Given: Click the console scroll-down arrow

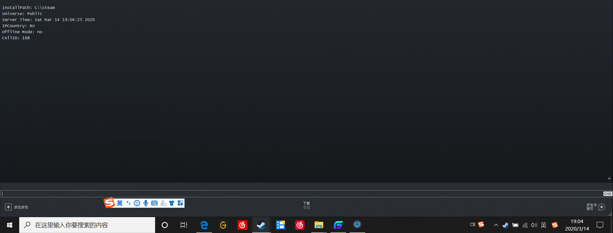Looking at the screenshot, I should (609, 179).
